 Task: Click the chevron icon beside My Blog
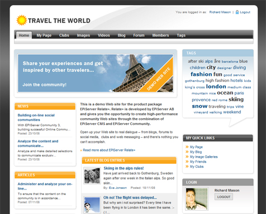[x=187, y=152]
